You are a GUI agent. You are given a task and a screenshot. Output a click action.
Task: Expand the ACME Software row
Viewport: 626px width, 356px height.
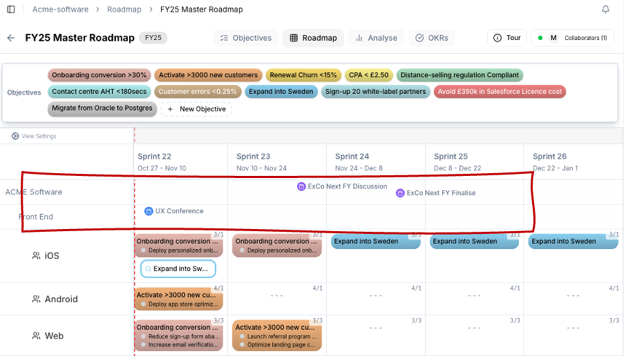pyautogui.click(x=33, y=192)
